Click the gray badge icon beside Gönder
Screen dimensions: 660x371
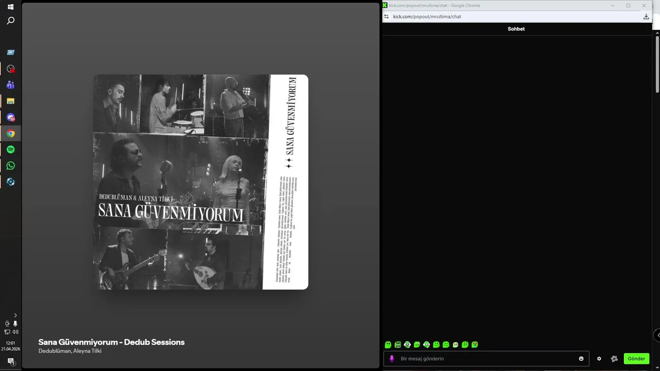tap(614, 359)
